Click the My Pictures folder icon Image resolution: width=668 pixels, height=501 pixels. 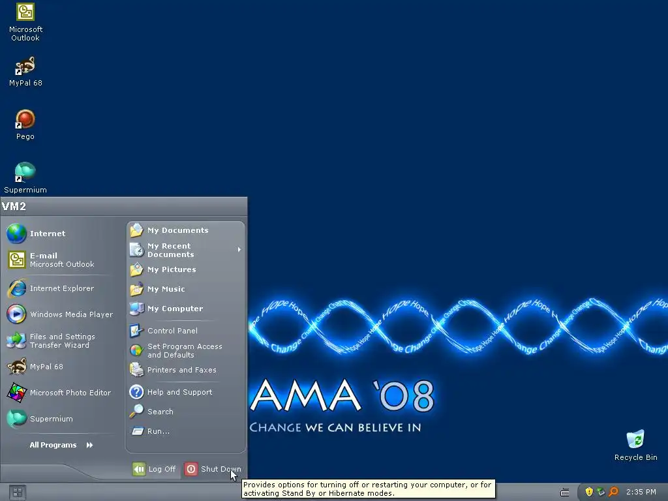point(136,269)
